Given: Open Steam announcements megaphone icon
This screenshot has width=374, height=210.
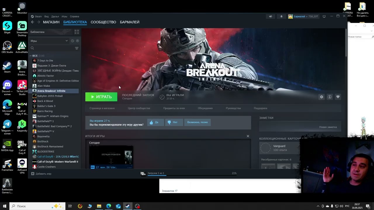Looking at the screenshot, I should tap(271, 17).
